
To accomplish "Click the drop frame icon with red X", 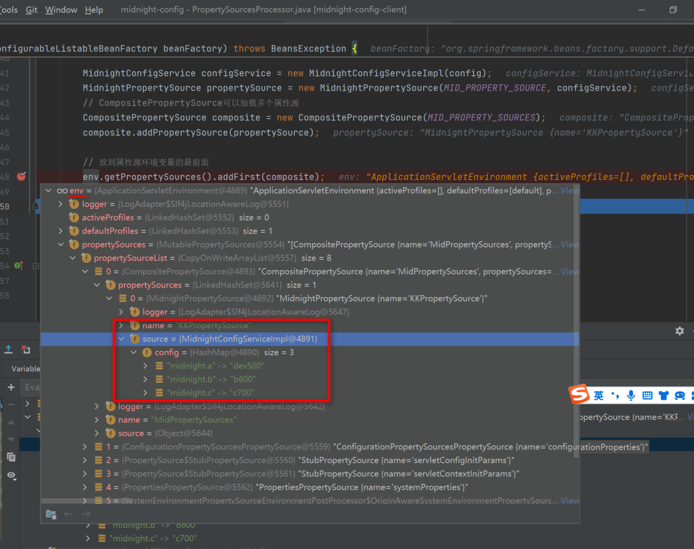I will point(26,349).
